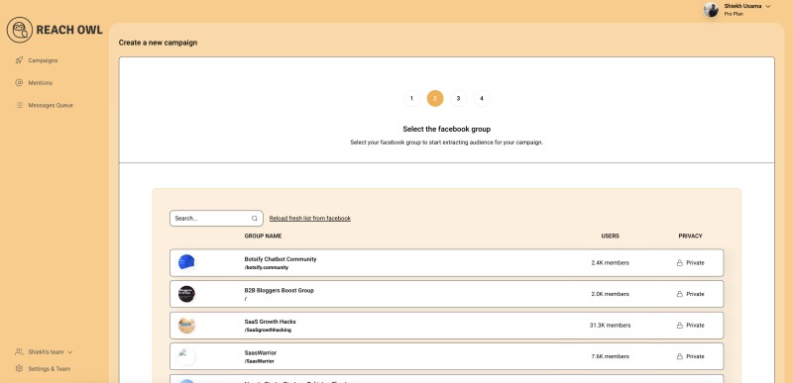The image size is (793, 383).
Task: Click the Mentions at-sign icon
Action: point(19,82)
